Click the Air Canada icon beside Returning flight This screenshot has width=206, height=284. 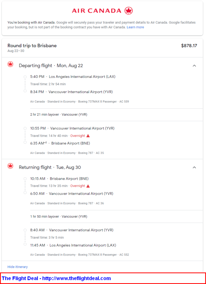pos(10,166)
